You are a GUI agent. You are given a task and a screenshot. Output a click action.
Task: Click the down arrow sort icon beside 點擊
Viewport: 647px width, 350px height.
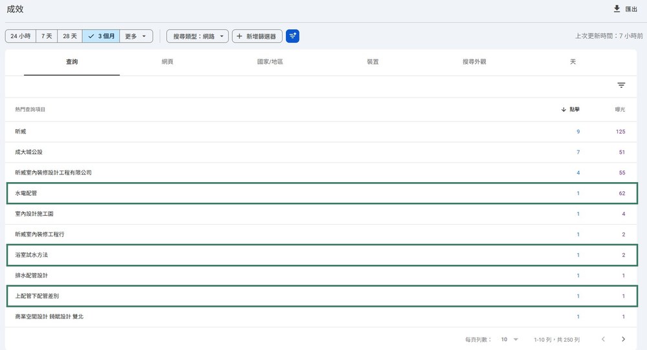click(x=564, y=110)
